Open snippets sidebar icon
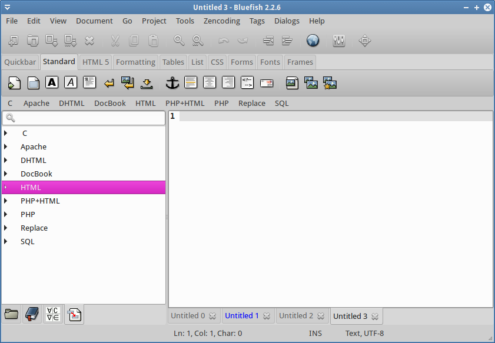The image size is (495, 343). click(x=74, y=314)
